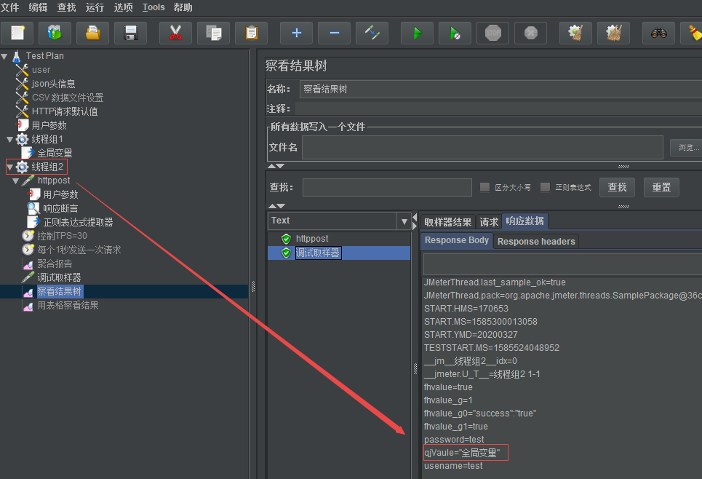
Task: Click the 名称 name input field
Action: click(x=500, y=89)
